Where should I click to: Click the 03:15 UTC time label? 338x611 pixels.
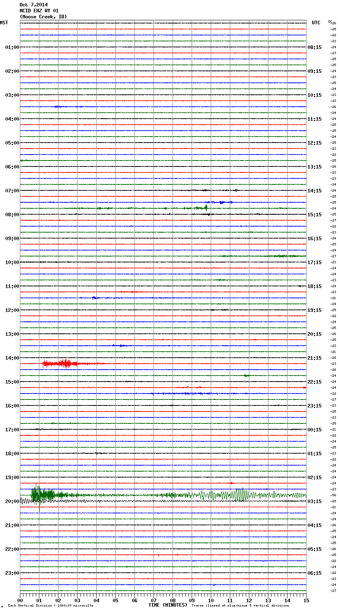[315, 501]
